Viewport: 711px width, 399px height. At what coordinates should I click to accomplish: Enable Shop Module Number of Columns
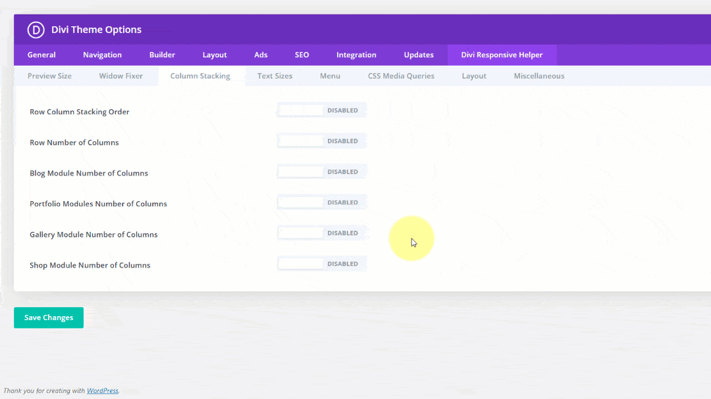tap(321, 264)
